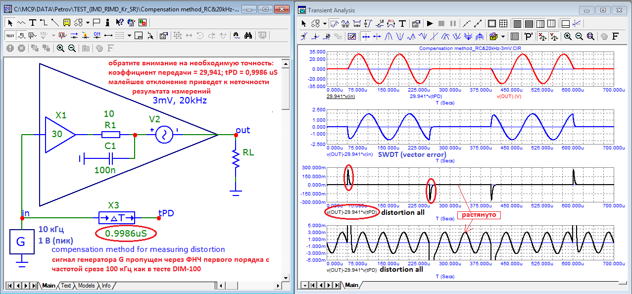Select the Wire mode tool
Screen dimensions: 632x294
coord(44,22)
